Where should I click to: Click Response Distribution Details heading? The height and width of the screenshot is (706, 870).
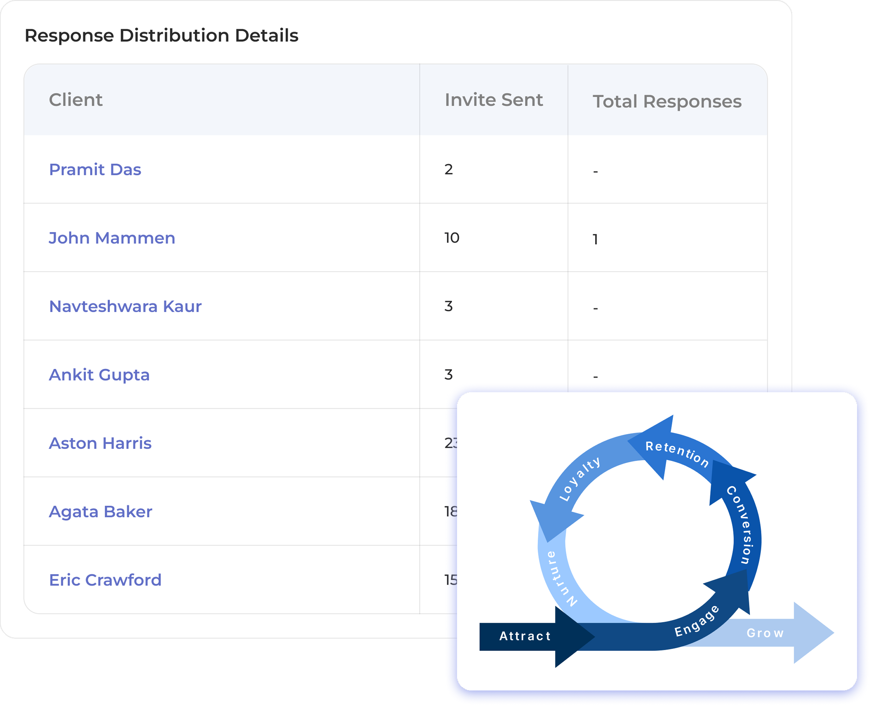click(x=161, y=36)
